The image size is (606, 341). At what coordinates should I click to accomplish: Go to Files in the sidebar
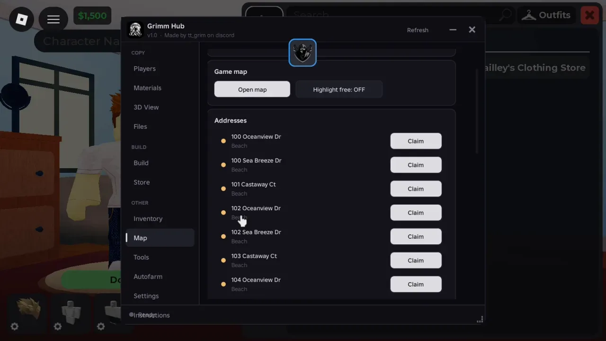click(160, 126)
